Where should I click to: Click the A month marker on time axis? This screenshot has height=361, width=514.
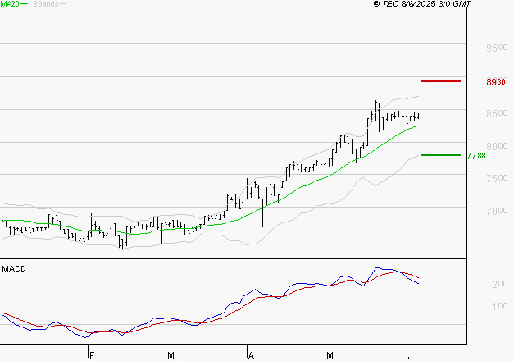click(x=251, y=355)
